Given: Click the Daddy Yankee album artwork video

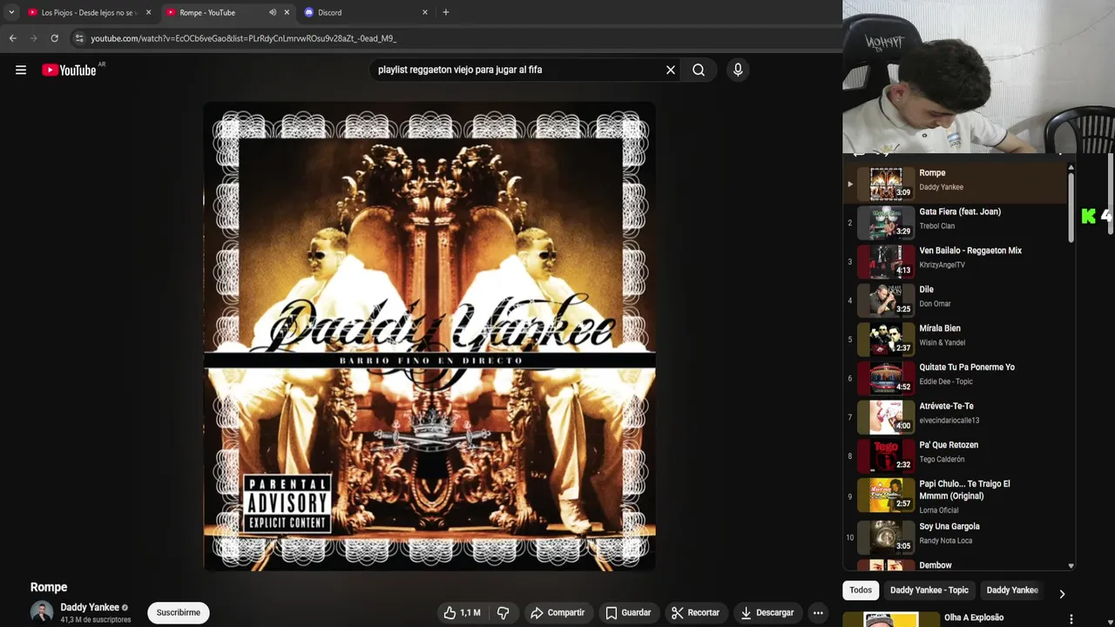Looking at the screenshot, I should tap(429, 337).
